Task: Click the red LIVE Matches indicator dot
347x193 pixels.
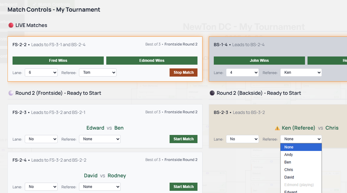Action: coord(12,25)
